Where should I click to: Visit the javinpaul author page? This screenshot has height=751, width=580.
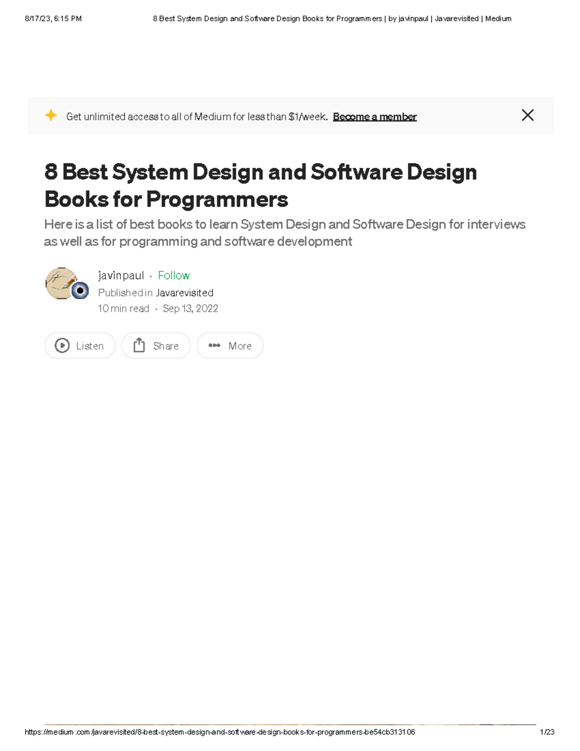(x=121, y=275)
